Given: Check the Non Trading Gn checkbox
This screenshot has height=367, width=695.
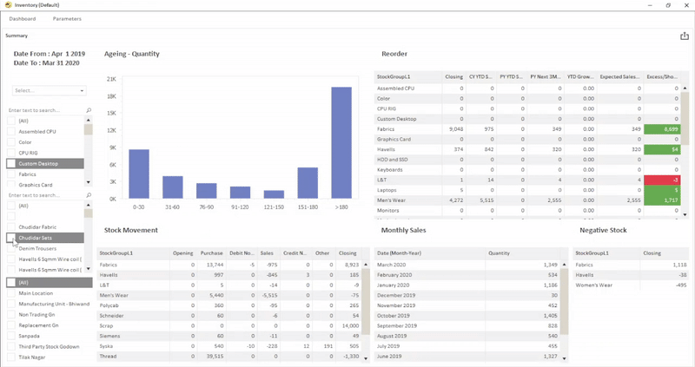Looking at the screenshot, I should tap(11, 314).
